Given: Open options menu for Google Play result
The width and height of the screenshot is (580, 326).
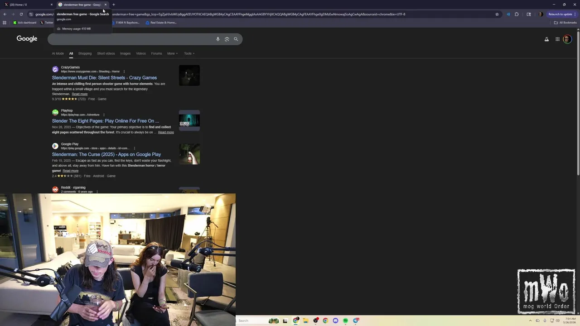Looking at the screenshot, I should pos(135,149).
